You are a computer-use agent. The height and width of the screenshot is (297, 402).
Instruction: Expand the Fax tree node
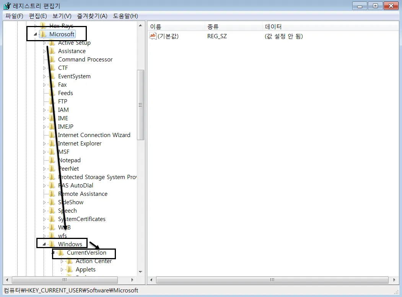[x=44, y=85]
